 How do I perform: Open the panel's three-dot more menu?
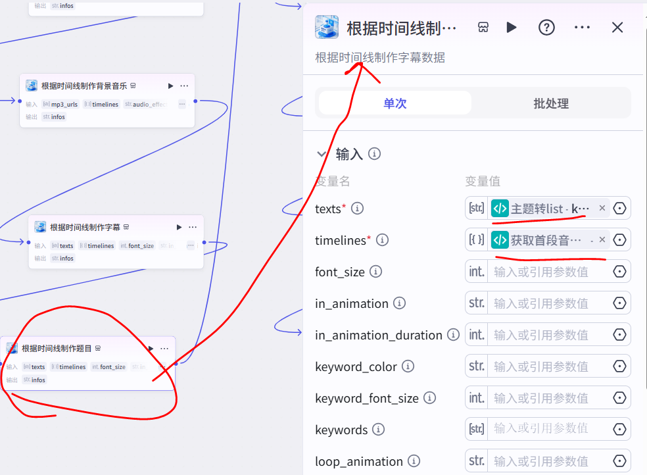pyautogui.click(x=582, y=28)
